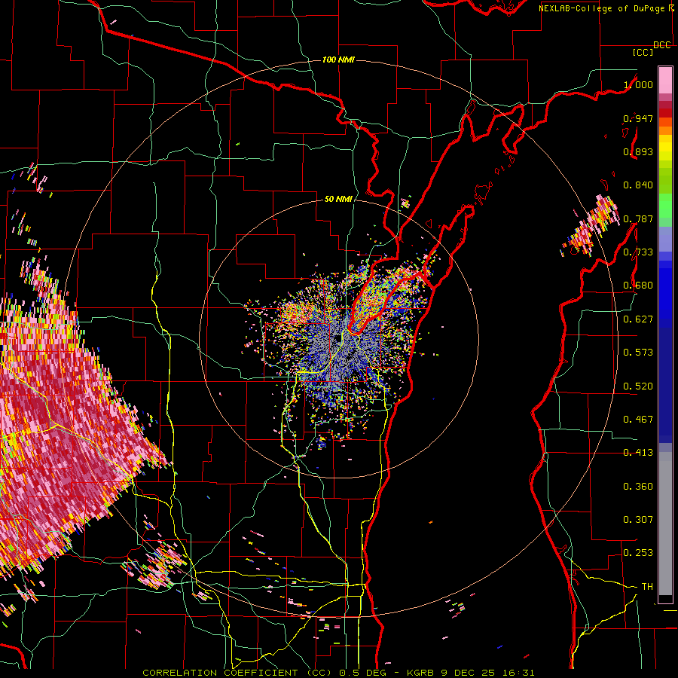This screenshot has width=678, height=678.
Task: Select the 0.413 legend value
Action: point(638,452)
